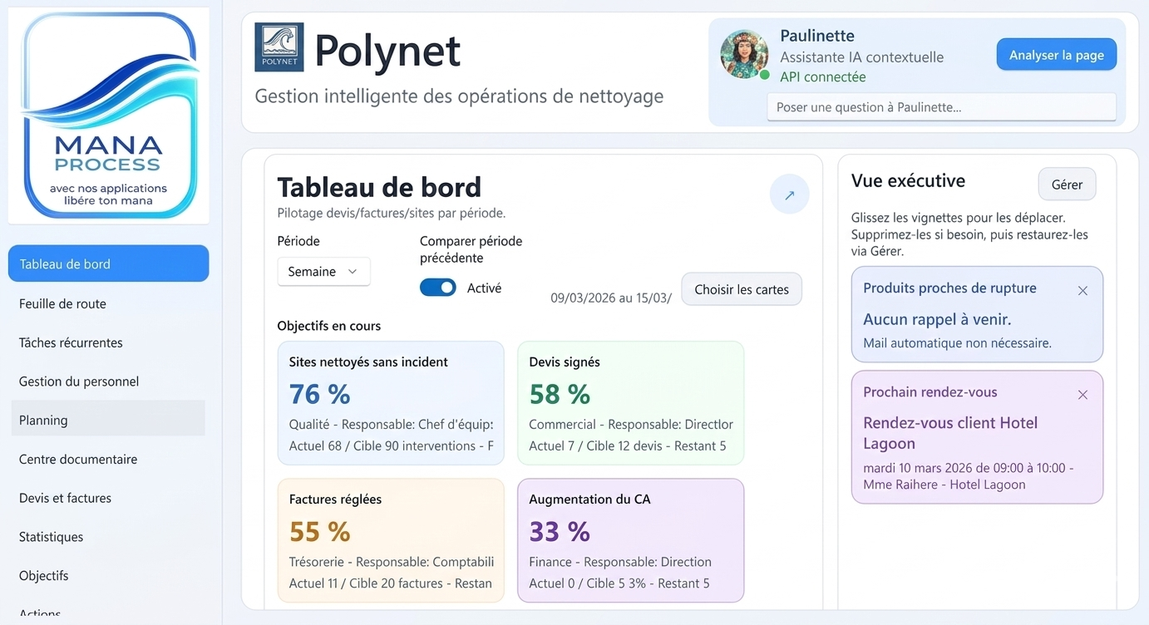Open Devis et factures page
The height and width of the screenshot is (625, 1149).
(x=65, y=498)
